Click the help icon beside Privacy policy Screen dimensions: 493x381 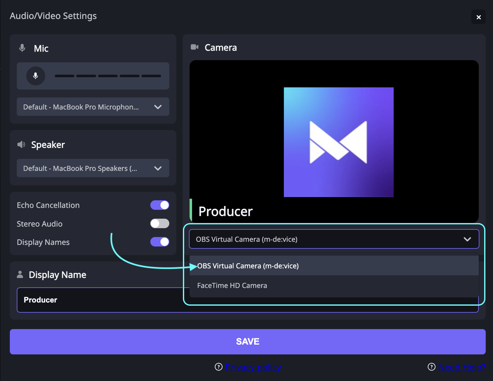[x=219, y=367]
